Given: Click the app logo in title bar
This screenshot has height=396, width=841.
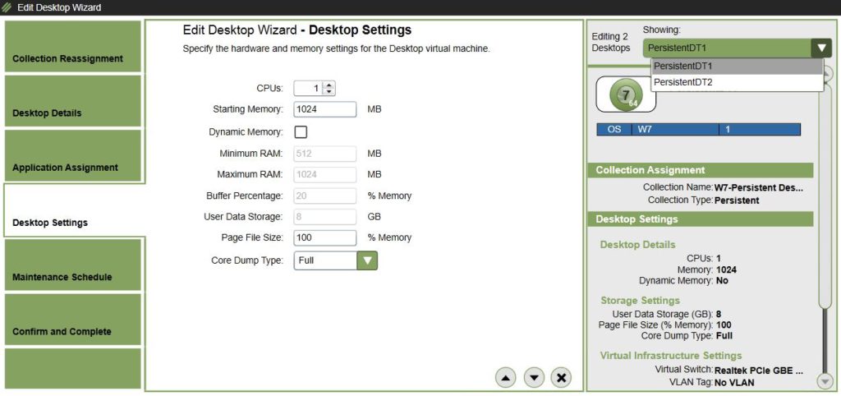Looking at the screenshot, I should [7, 7].
